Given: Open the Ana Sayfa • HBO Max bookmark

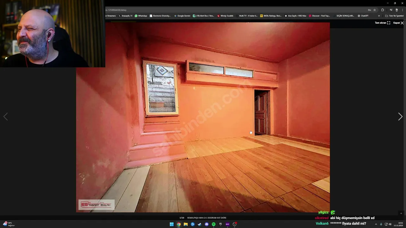Looking at the screenshot, I should click(295, 16).
